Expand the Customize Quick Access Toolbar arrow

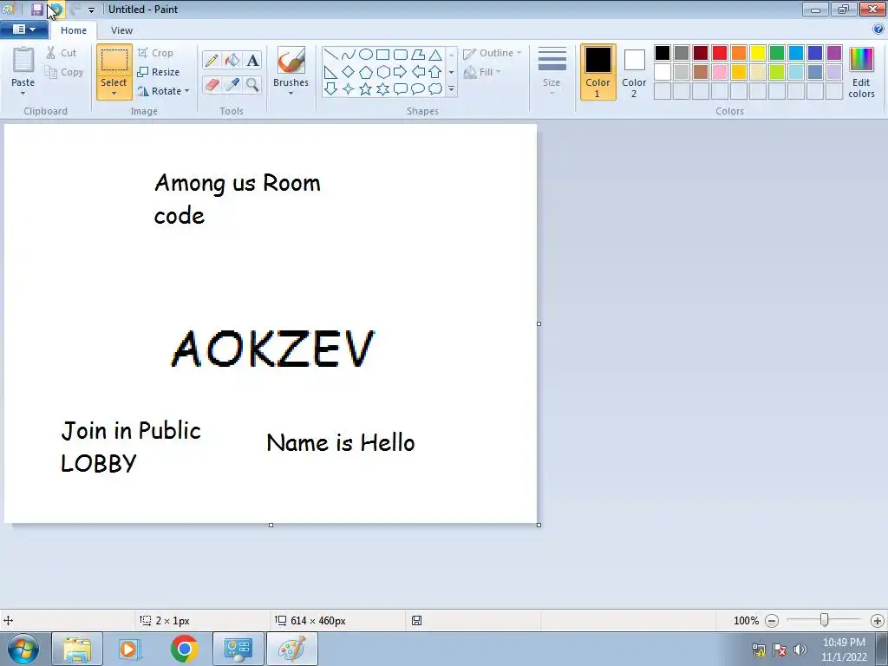pos(91,10)
